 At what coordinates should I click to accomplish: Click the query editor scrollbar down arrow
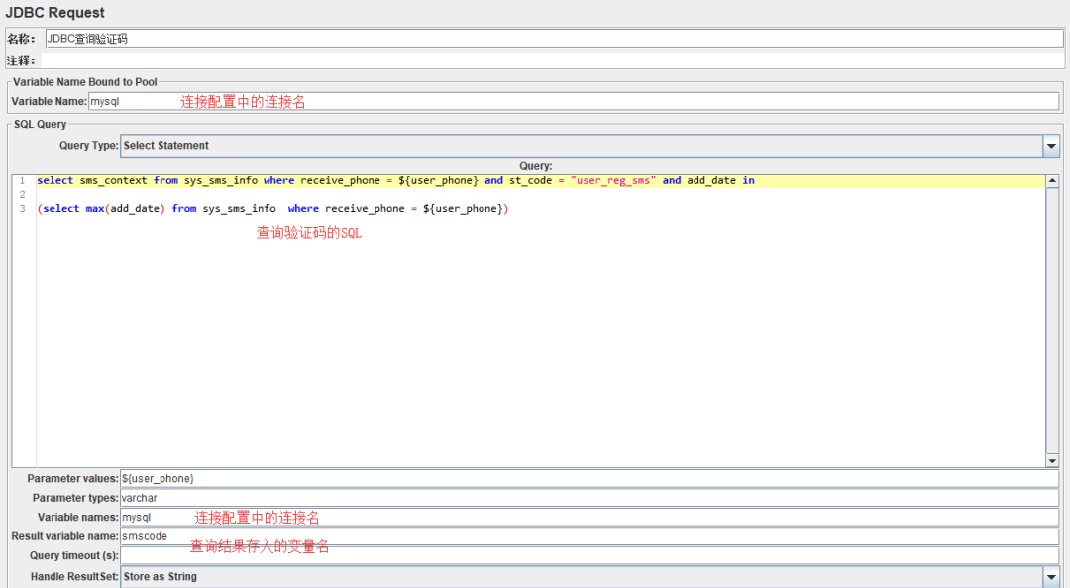(x=1051, y=461)
